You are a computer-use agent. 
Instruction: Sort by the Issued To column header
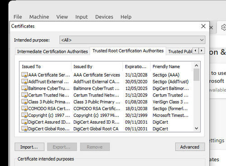pos(45,66)
